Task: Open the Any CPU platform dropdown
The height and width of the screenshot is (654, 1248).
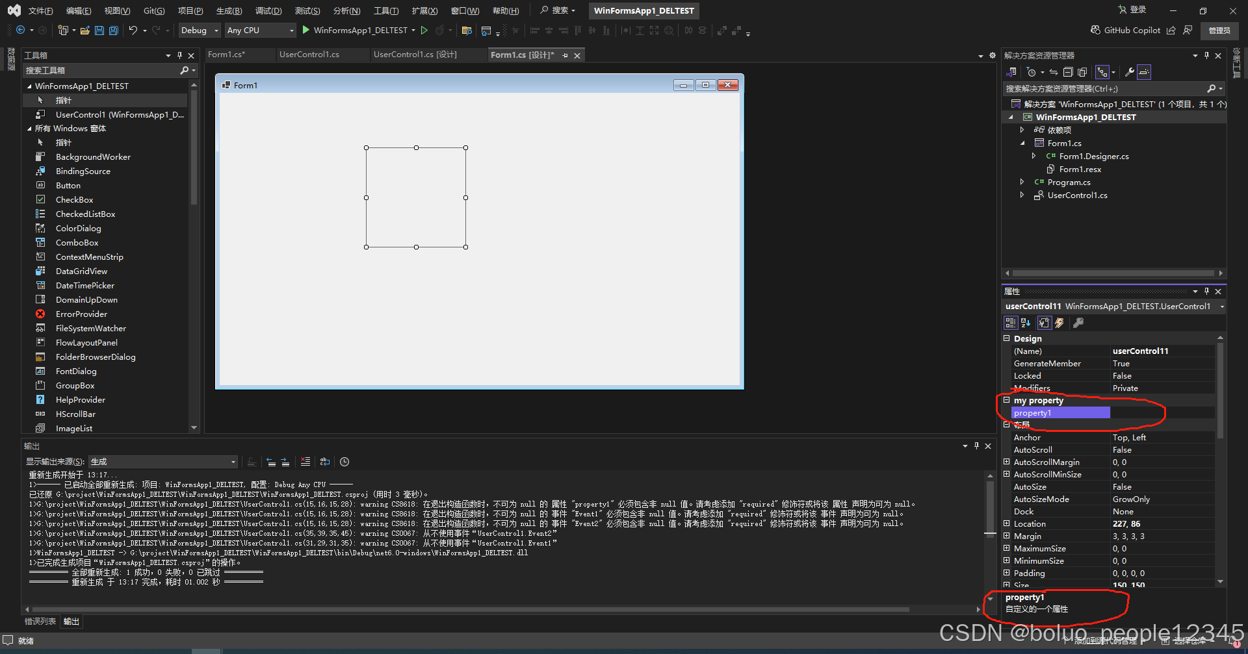Action: coord(260,31)
